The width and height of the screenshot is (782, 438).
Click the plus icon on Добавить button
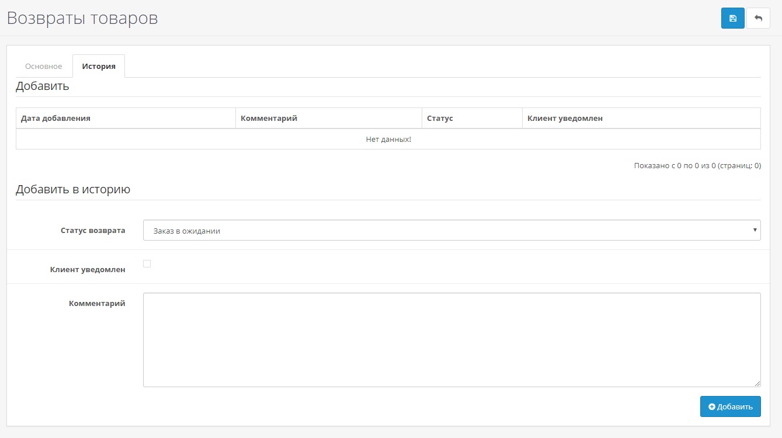[711, 407]
